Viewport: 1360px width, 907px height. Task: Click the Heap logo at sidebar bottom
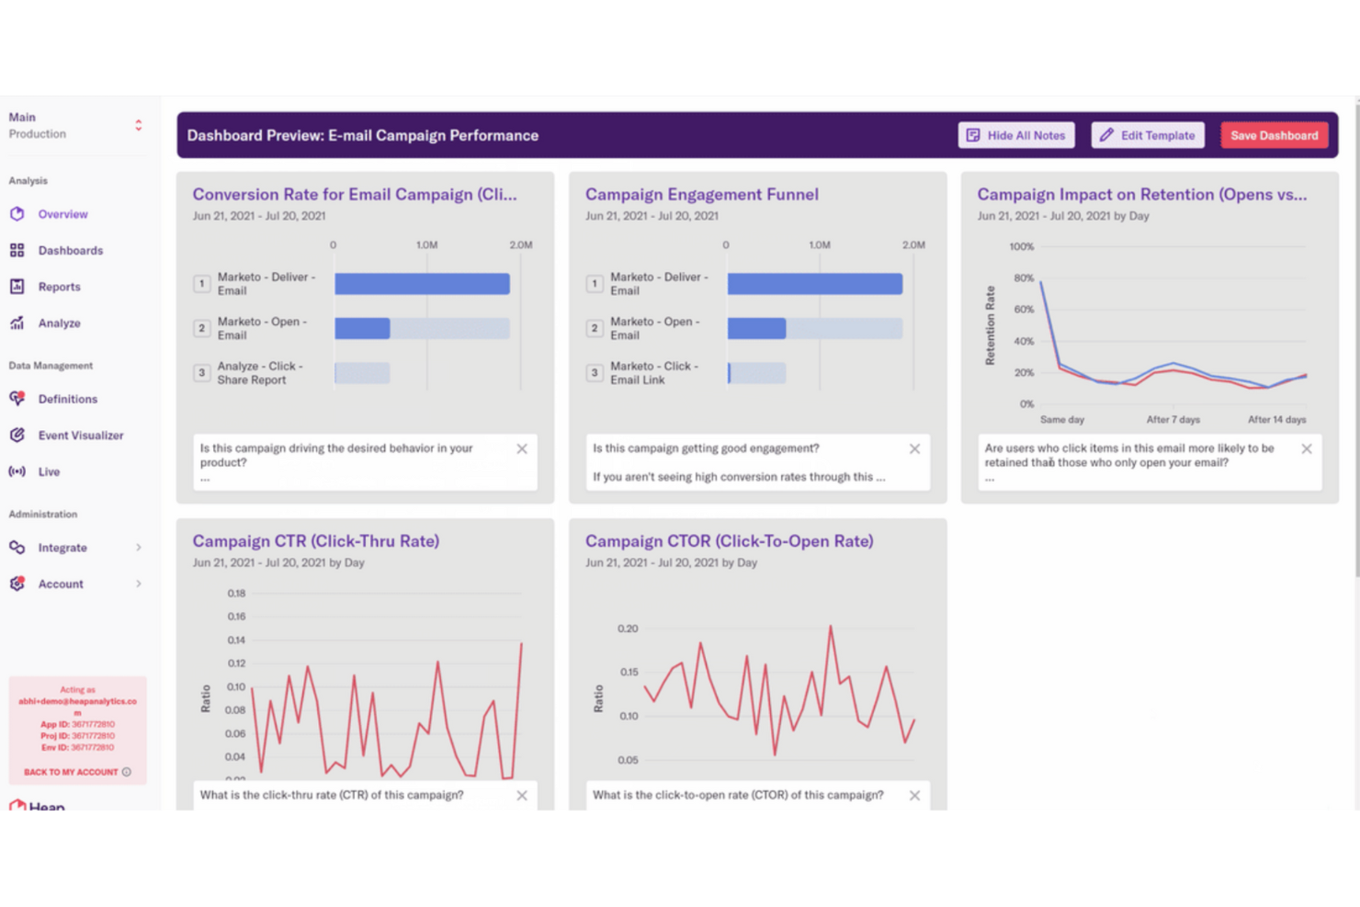click(x=37, y=805)
